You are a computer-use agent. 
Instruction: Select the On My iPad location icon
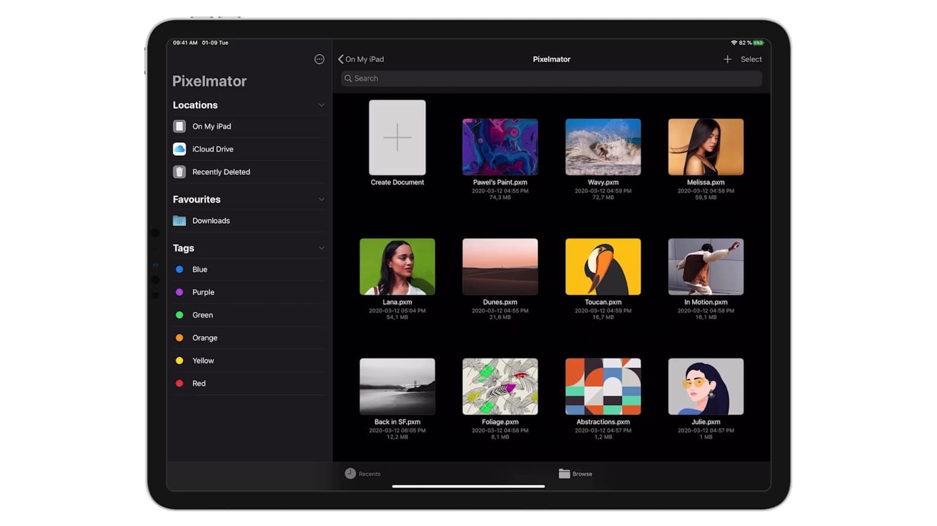click(179, 126)
